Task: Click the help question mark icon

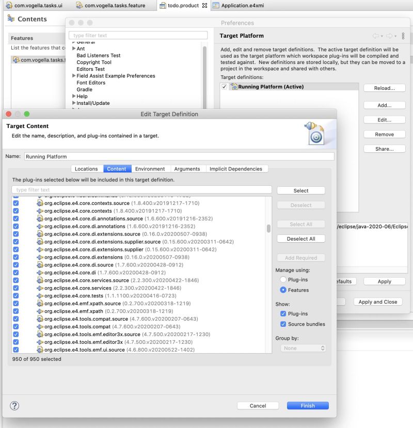Action: [x=14, y=406]
